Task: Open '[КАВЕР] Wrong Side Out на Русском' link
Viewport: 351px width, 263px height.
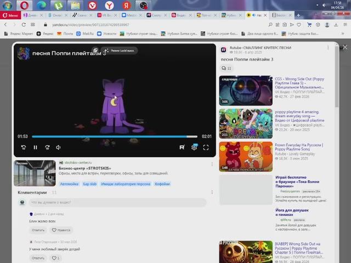Action: (x=299, y=248)
